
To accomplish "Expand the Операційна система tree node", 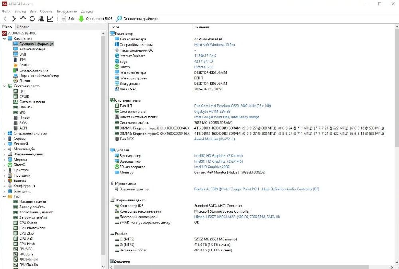I will [x=4, y=134].
